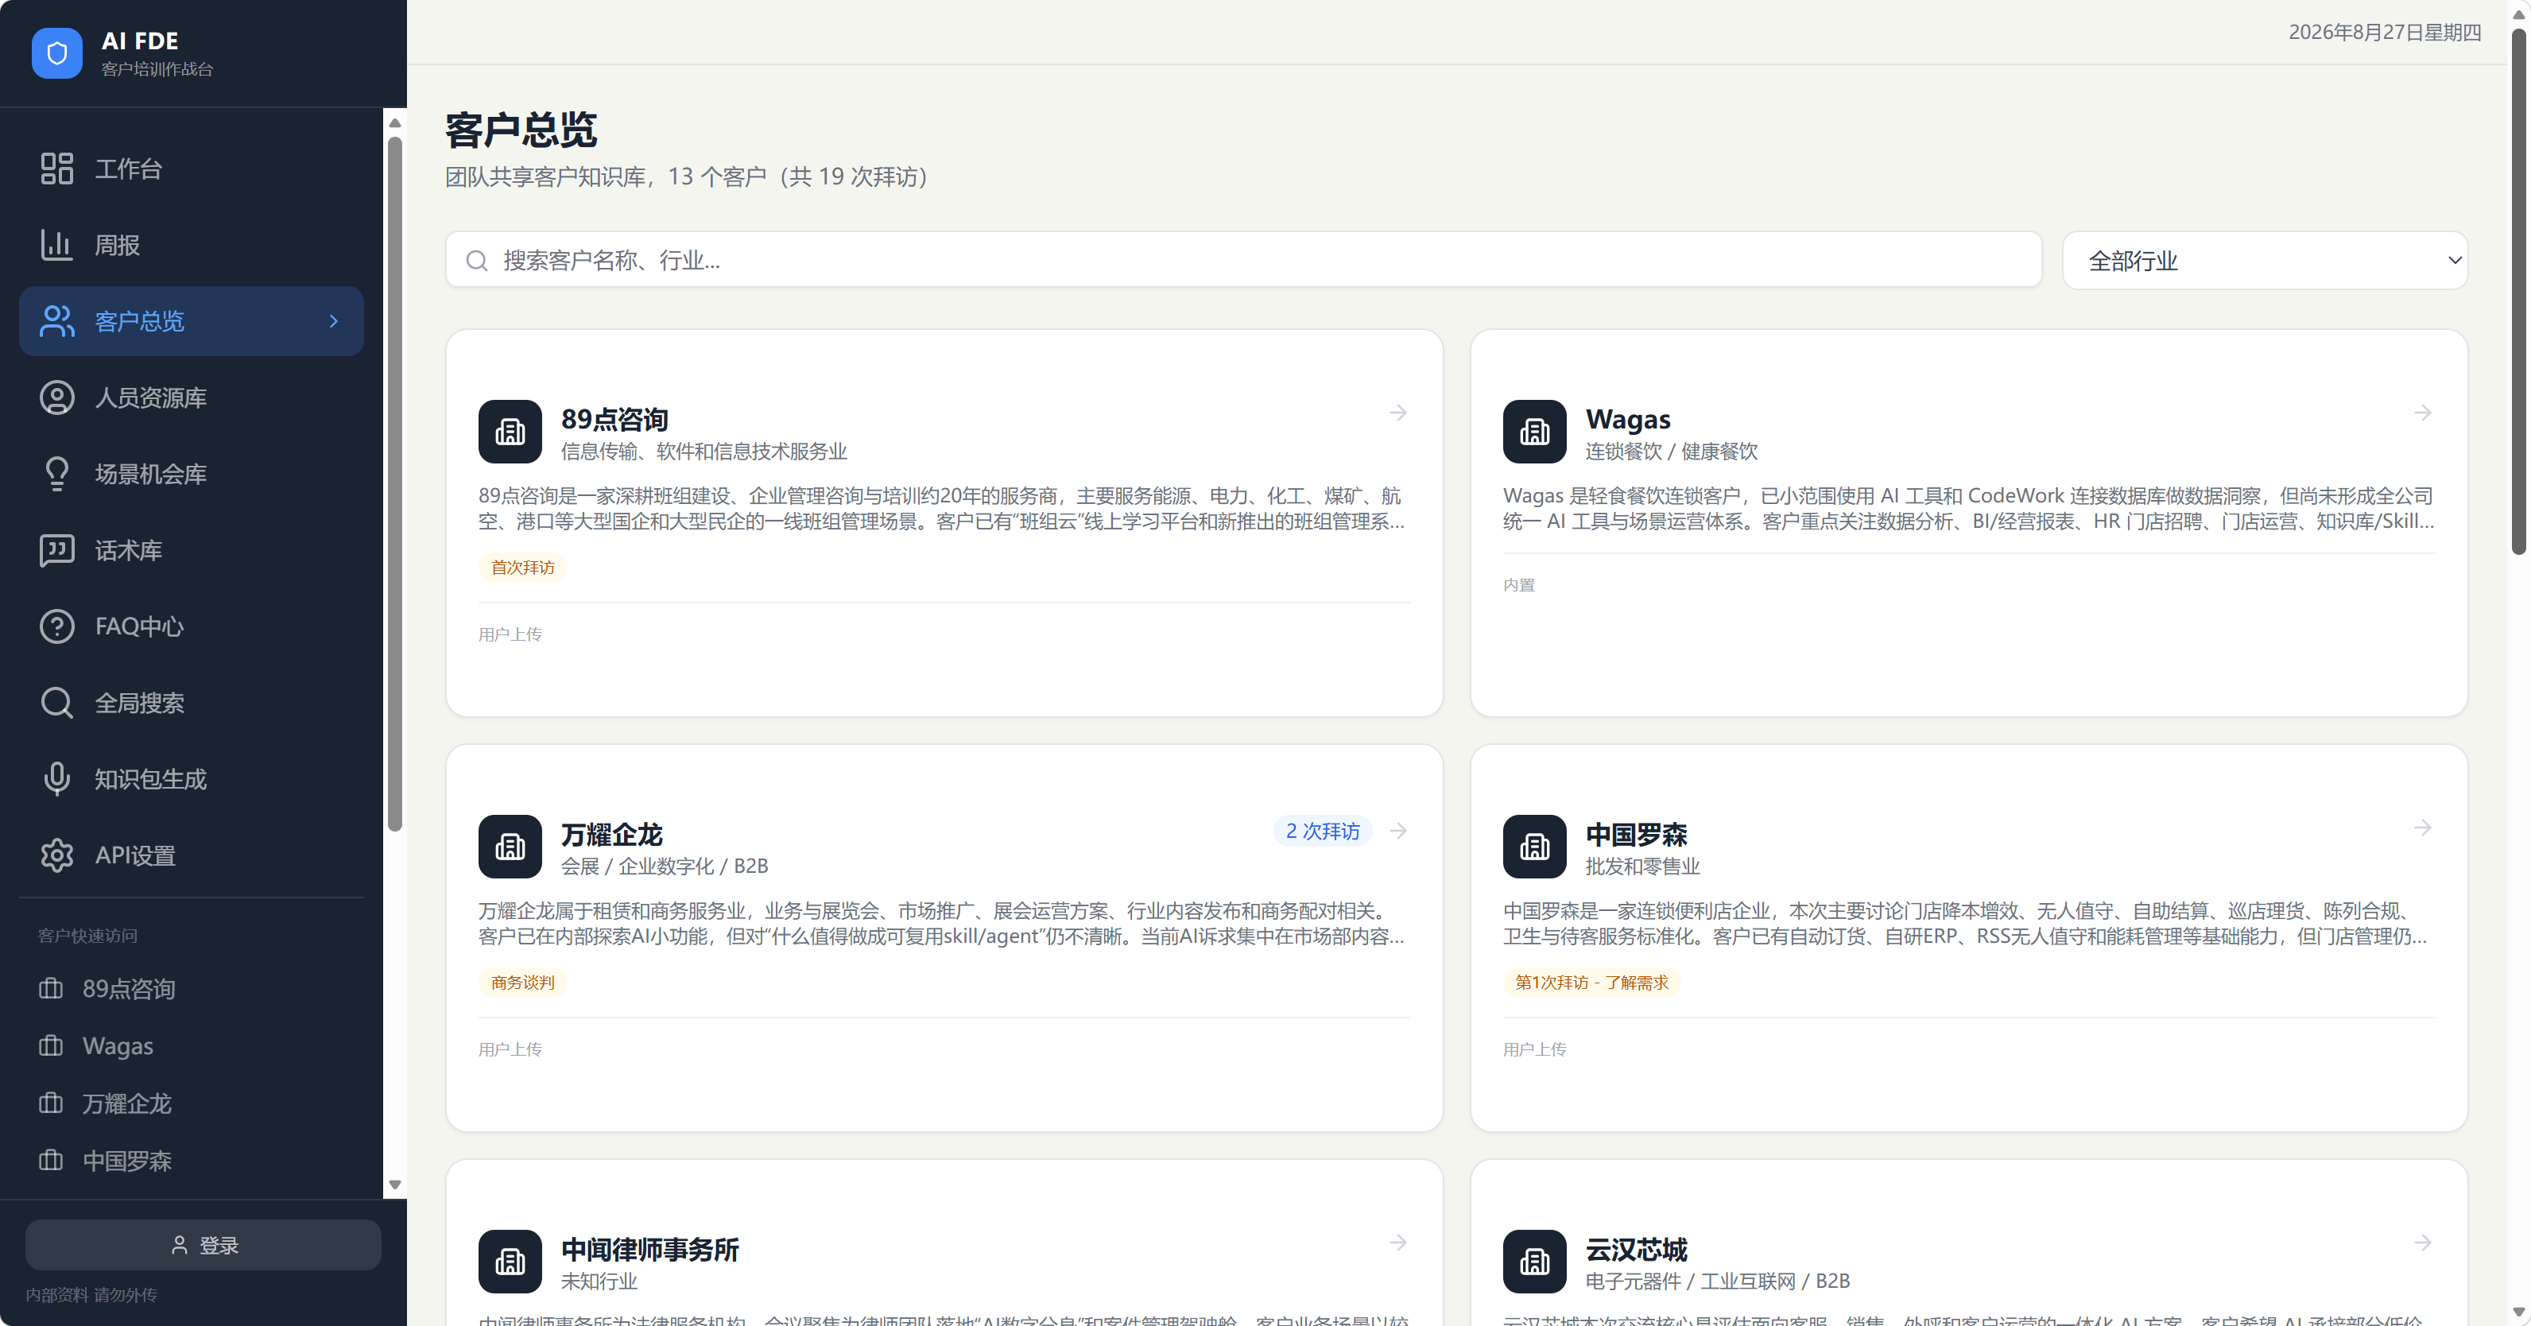Image resolution: width=2531 pixels, height=1326 pixels.
Task: Open 人员资源库 from the sidebar
Action: (x=192, y=397)
